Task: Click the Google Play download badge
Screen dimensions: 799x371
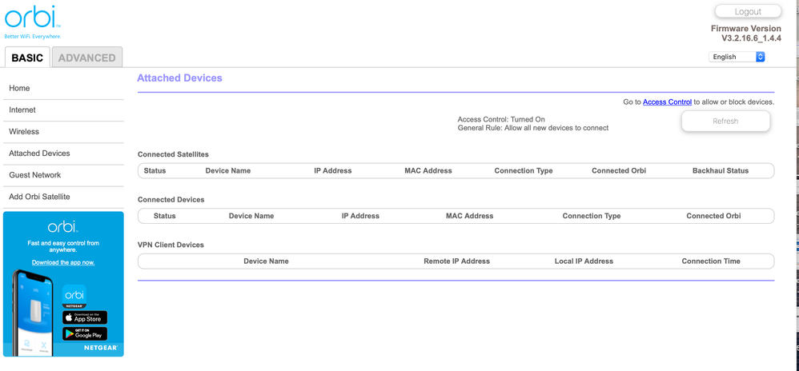Action: [x=85, y=334]
